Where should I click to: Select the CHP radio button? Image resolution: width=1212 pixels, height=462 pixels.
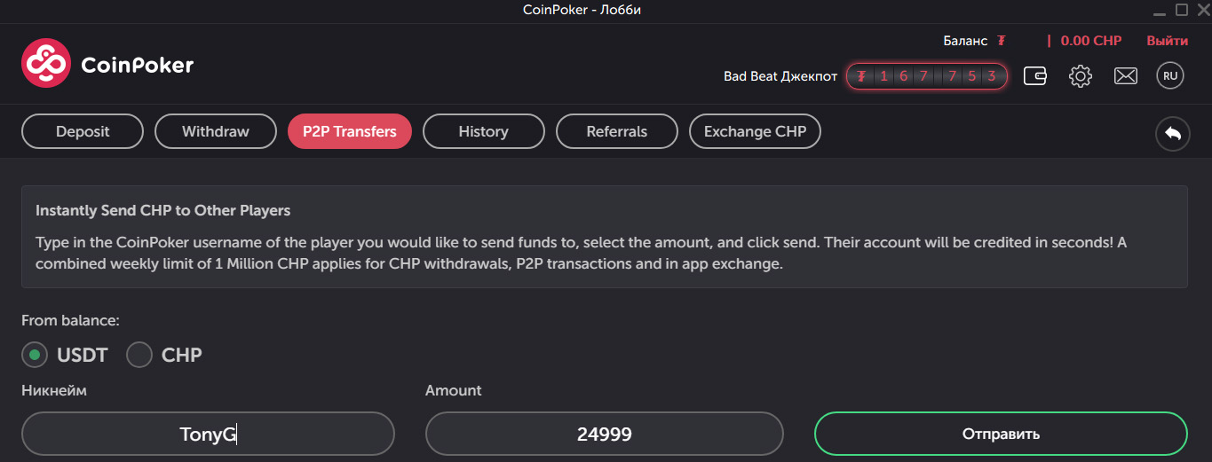click(x=139, y=356)
